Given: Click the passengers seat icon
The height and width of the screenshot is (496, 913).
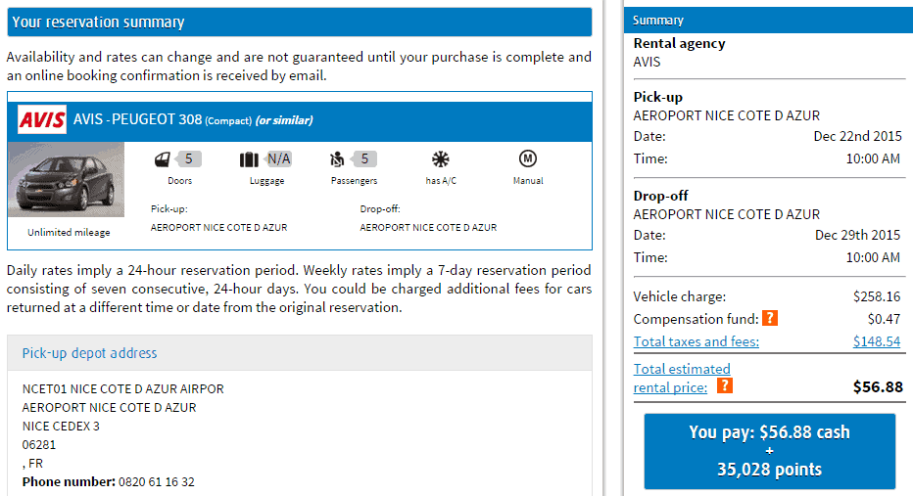Looking at the screenshot, I should click(339, 159).
